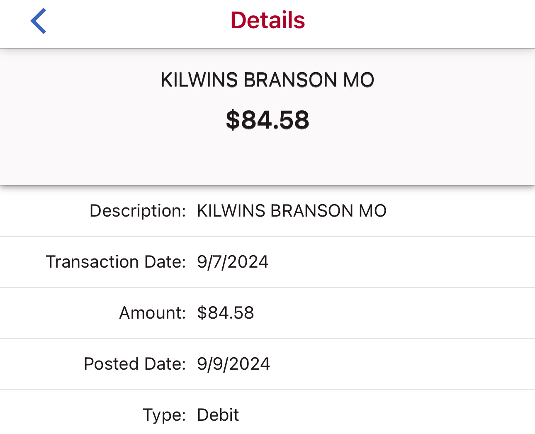Viewport: 535px width, 434px height.
Task: Tap the Amount field label
Action: coord(152,313)
